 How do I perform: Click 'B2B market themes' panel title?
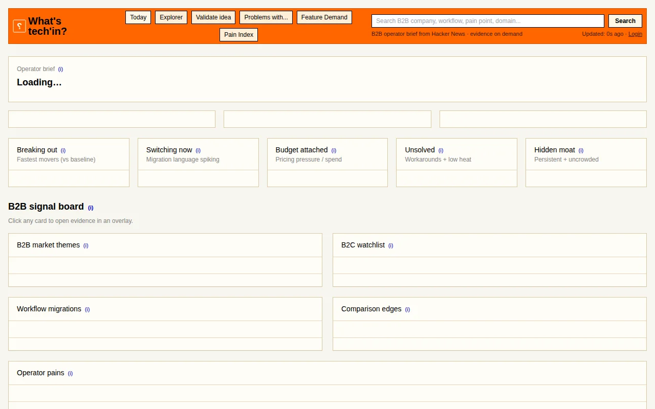tap(48, 245)
